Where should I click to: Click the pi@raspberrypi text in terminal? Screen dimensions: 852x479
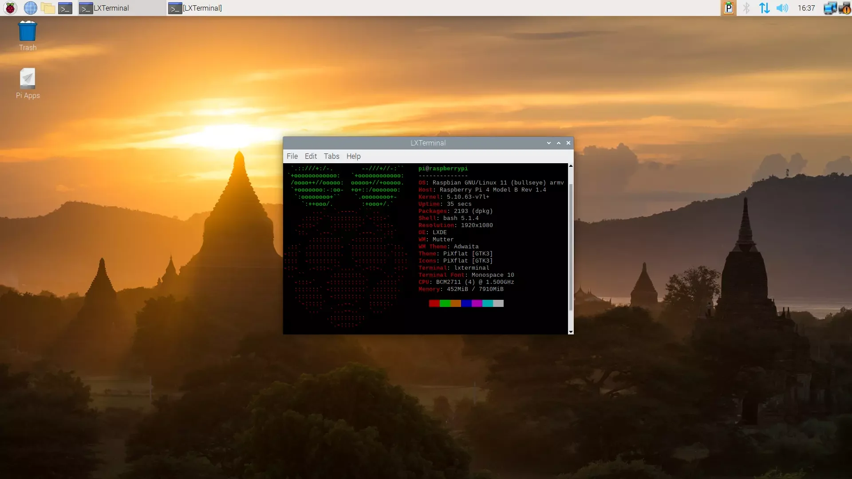point(443,169)
